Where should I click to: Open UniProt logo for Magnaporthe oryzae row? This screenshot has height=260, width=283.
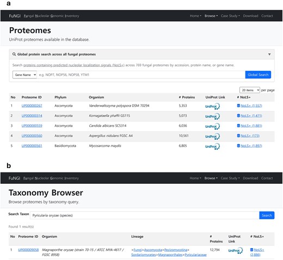coord(236,250)
